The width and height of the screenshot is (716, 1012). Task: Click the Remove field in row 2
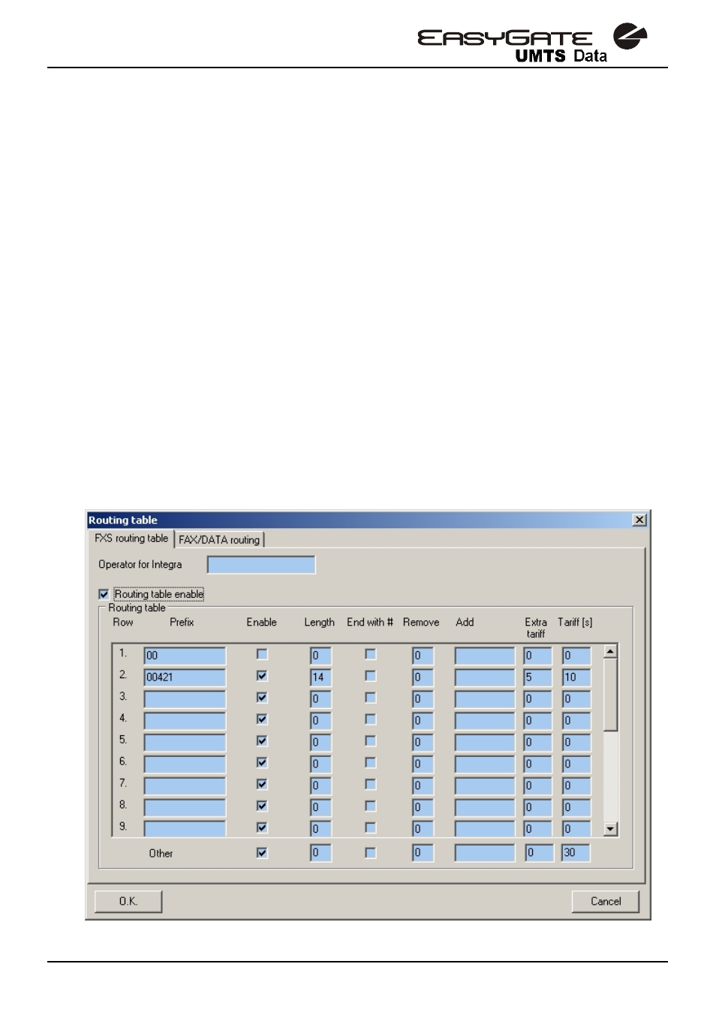point(423,677)
